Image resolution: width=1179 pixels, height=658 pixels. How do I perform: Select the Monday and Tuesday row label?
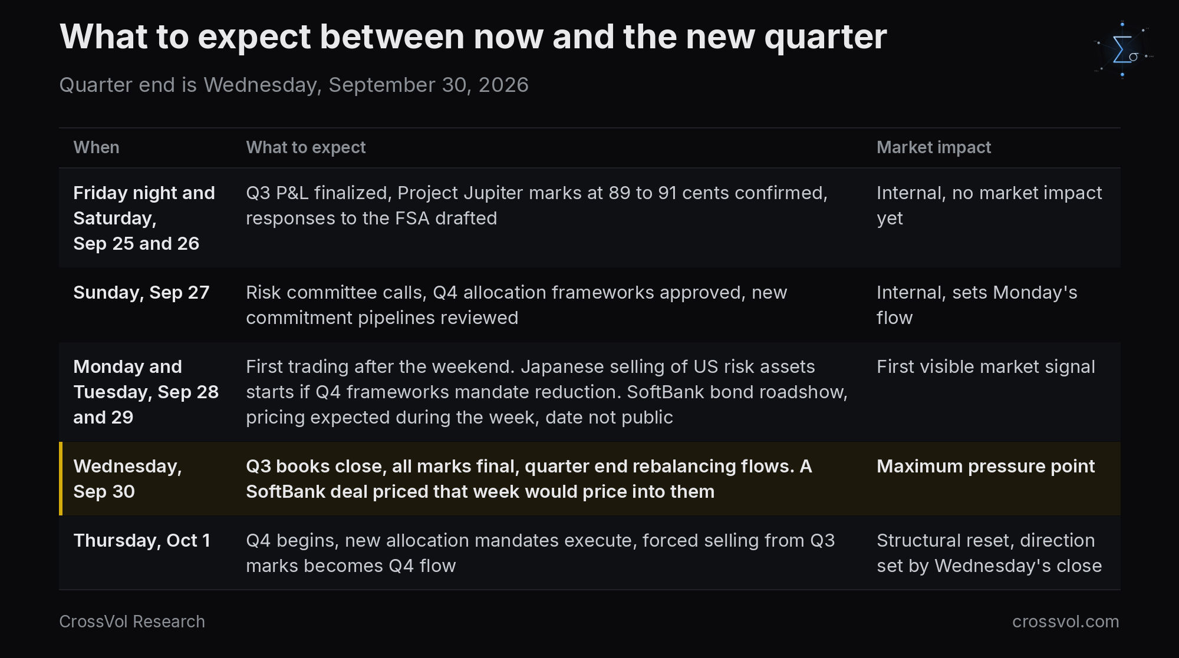pyautogui.click(x=146, y=392)
